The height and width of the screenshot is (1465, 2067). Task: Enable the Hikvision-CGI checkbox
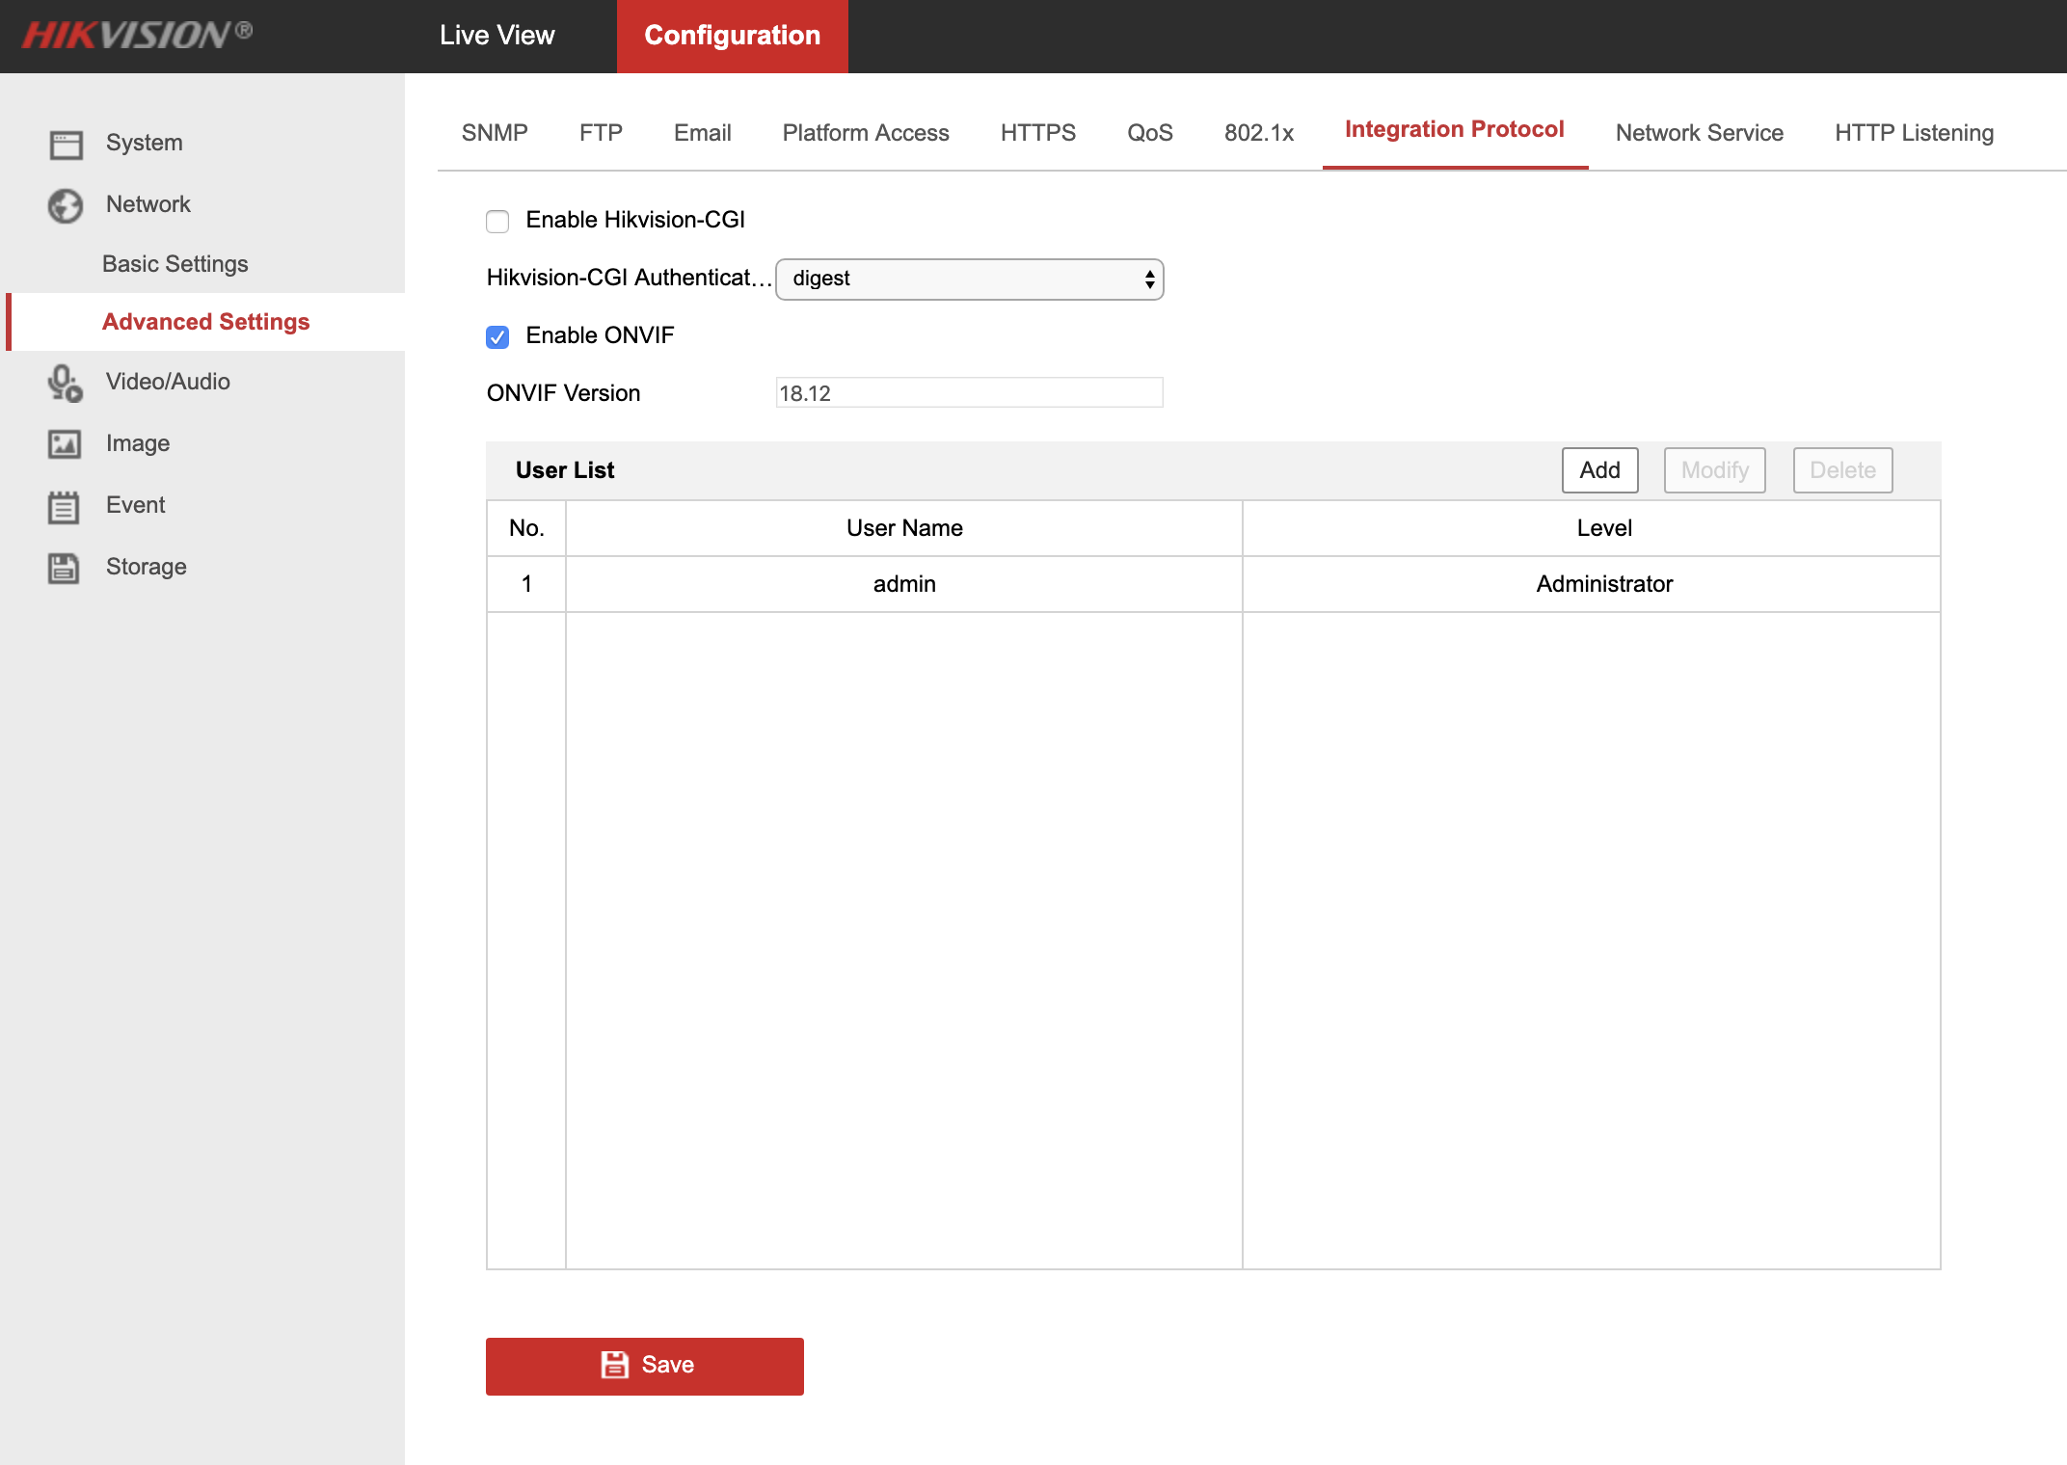(x=497, y=222)
